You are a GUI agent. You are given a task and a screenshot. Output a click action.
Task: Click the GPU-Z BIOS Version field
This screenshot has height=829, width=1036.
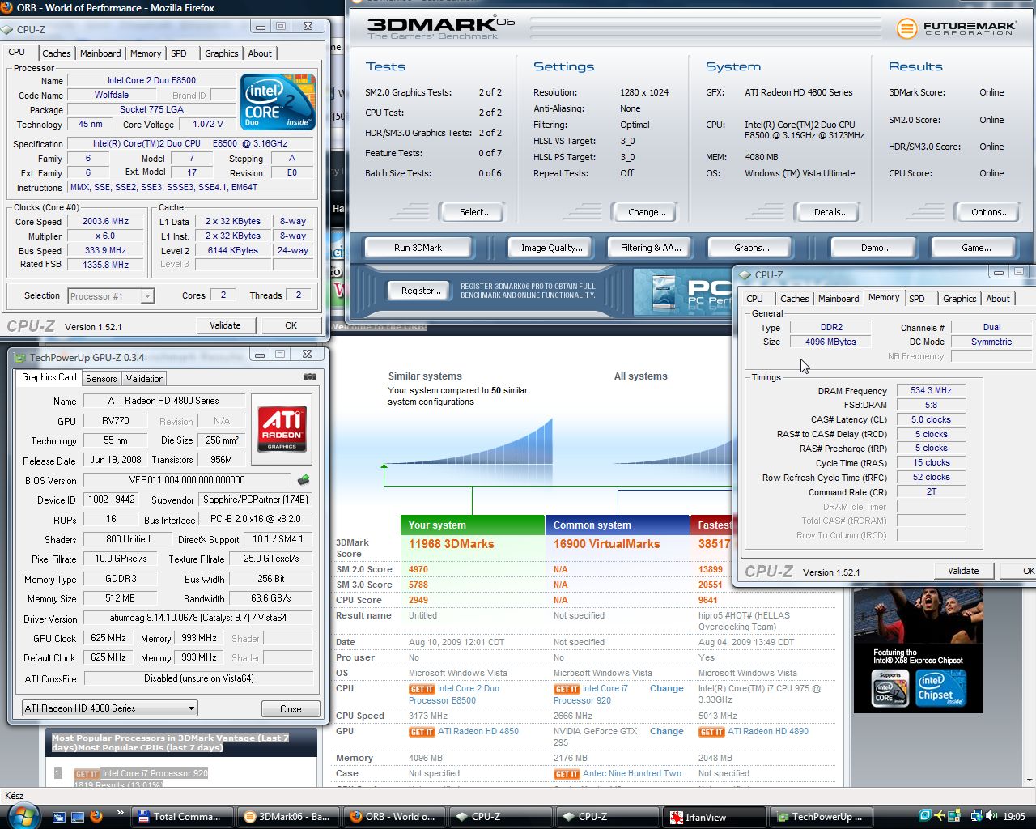click(x=187, y=480)
